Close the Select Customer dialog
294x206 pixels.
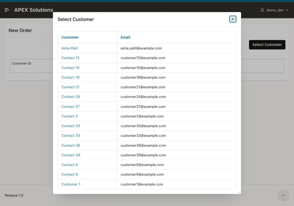233,19
